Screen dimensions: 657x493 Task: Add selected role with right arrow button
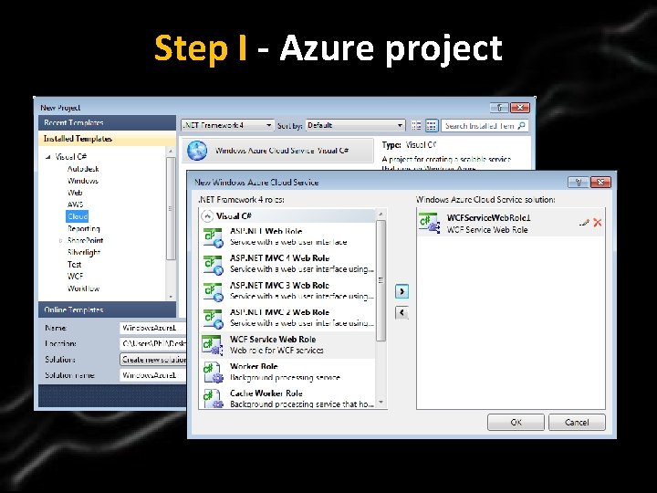pyautogui.click(x=401, y=291)
